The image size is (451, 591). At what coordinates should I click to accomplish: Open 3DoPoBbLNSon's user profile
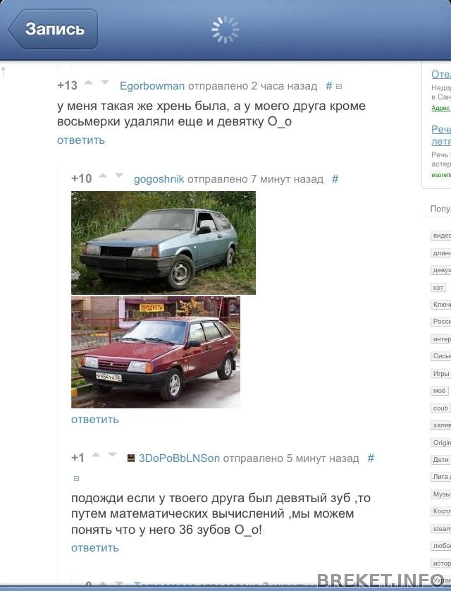click(x=179, y=458)
